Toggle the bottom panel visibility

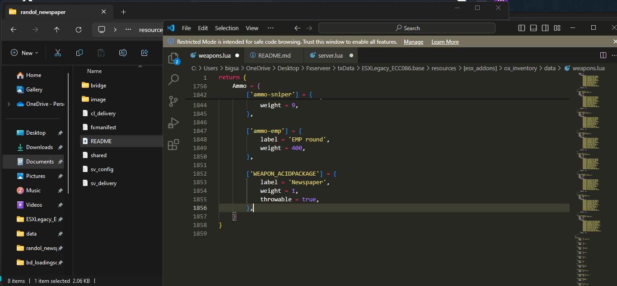coord(533,27)
